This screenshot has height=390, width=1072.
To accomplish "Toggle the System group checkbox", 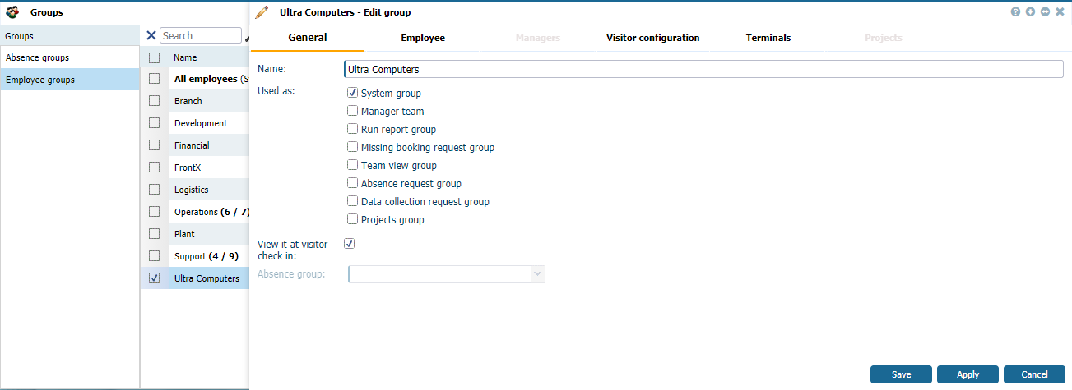I will [x=352, y=94].
